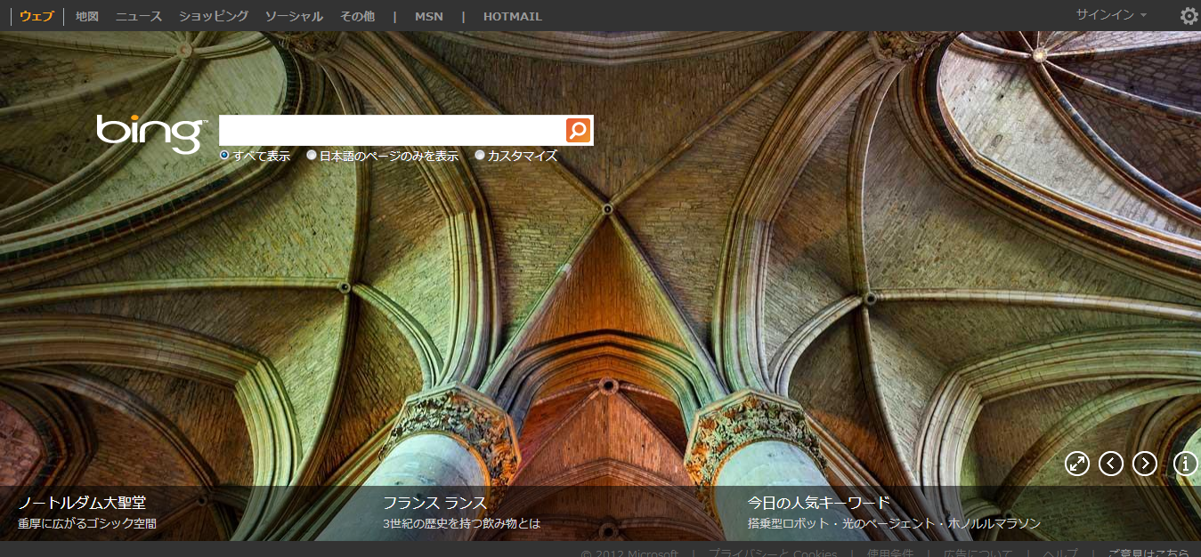
Task: Open the settings gear icon
Action: click(1189, 16)
